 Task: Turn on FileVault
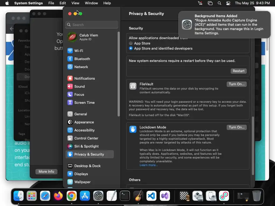click(x=237, y=84)
